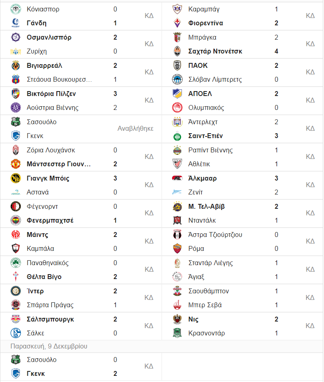Click the Inter crest beside Ίντερ
324x382 pixels.
tap(16, 291)
